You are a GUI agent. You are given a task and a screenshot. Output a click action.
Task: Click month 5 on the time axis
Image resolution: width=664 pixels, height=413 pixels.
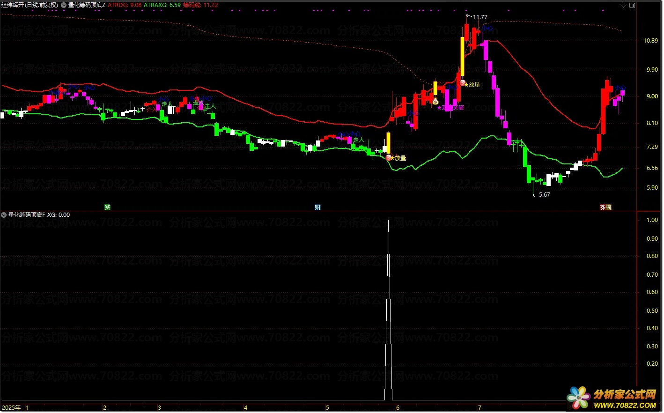coord(327,408)
